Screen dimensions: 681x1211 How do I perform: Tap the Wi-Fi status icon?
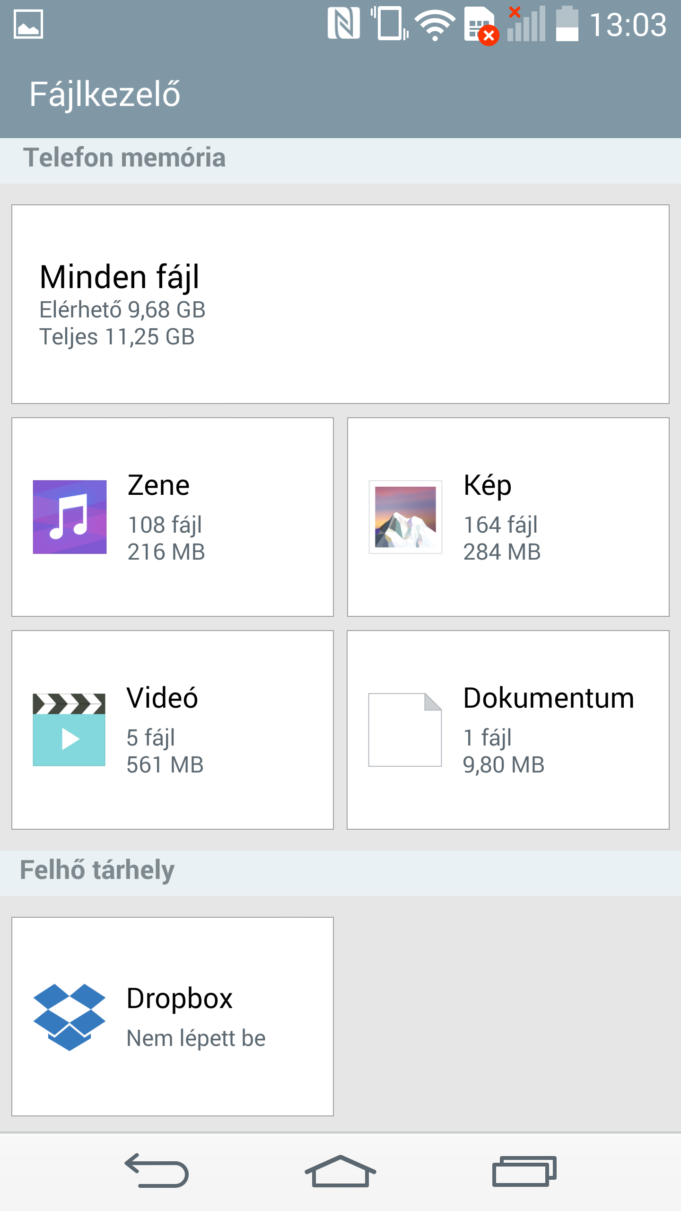coord(435,26)
